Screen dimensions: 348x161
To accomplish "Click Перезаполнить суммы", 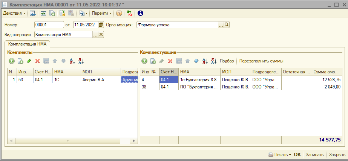I will tap(261, 61).
